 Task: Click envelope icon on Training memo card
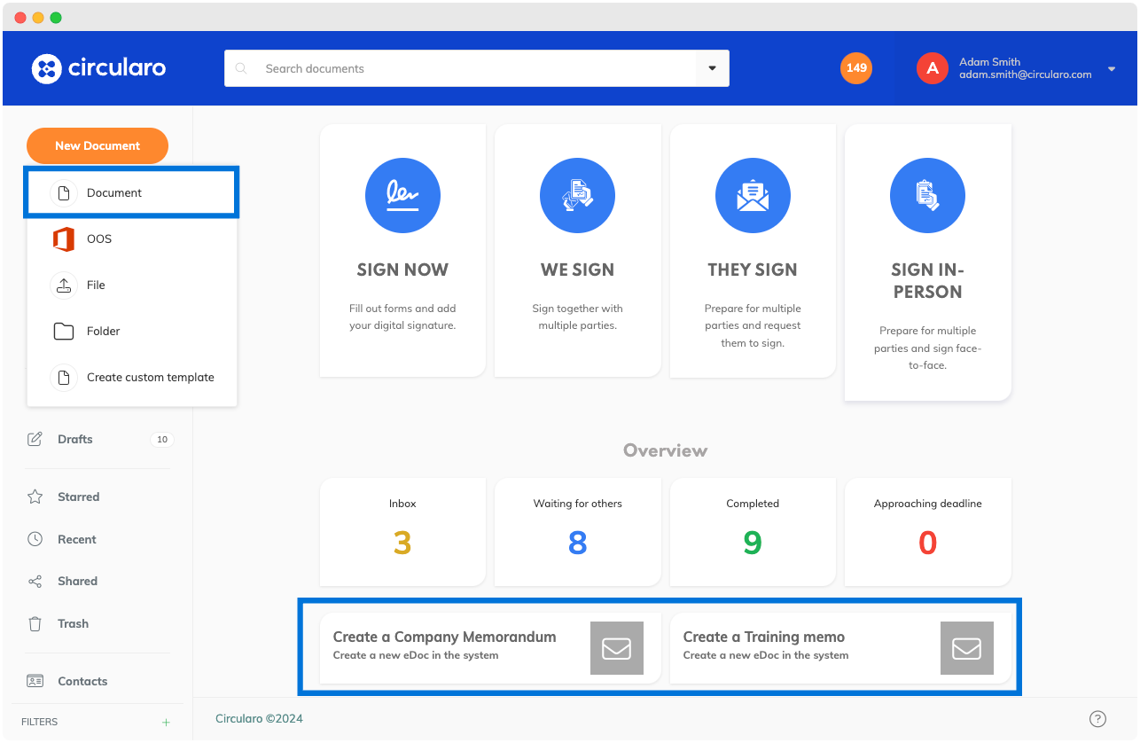(x=966, y=648)
